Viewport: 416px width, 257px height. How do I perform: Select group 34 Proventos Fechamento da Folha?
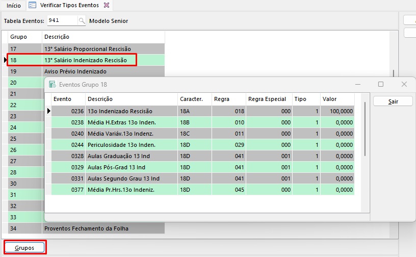[86, 228]
